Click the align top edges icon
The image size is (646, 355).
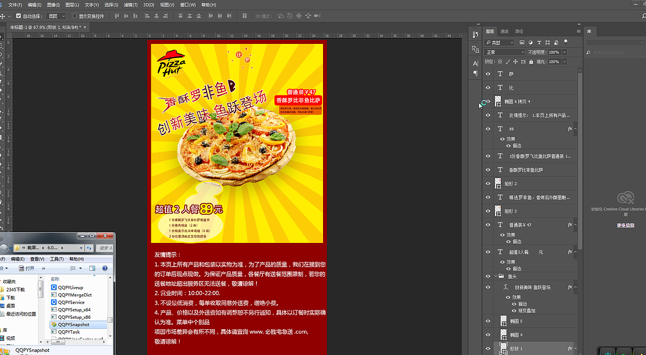point(117,16)
